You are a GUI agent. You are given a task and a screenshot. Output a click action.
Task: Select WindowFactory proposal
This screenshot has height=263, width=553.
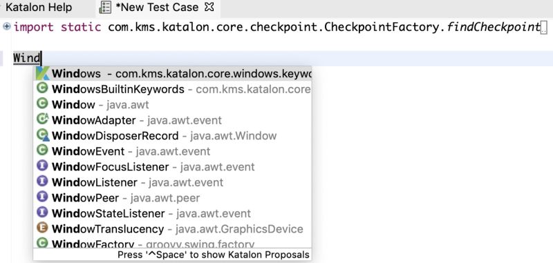pyautogui.click(x=172, y=242)
